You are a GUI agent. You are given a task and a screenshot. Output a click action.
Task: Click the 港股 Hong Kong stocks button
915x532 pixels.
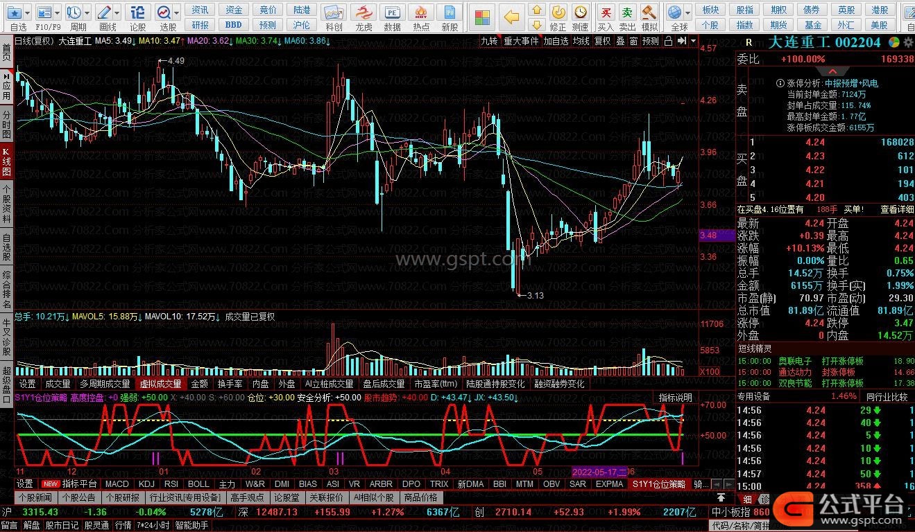(x=880, y=10)
